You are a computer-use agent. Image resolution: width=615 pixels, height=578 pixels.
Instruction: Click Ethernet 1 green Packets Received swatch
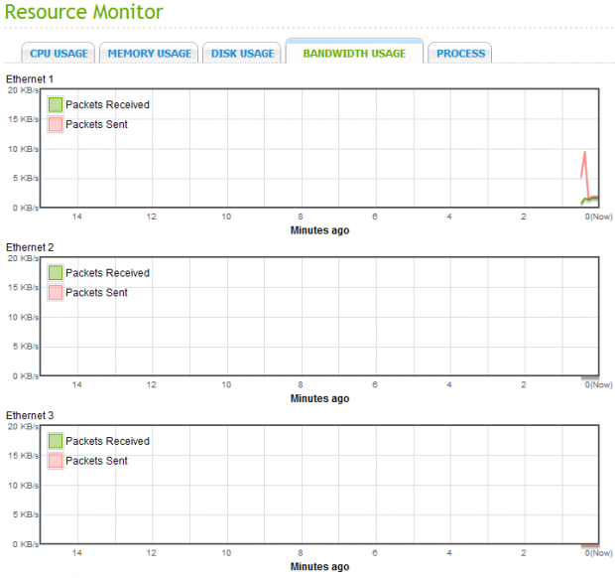(56, 105)
